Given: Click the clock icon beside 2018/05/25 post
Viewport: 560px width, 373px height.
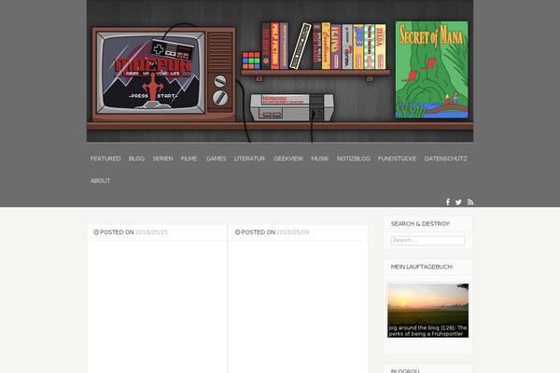Looking at the screenshot, I should 96,232.
